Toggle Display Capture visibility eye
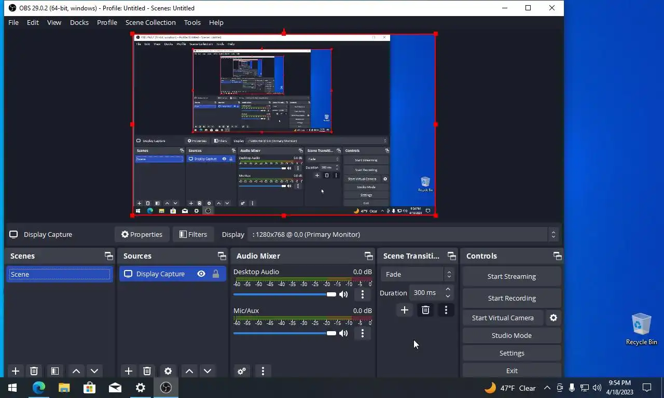This screenshot has width=664, height=398. tap(201, 274)
